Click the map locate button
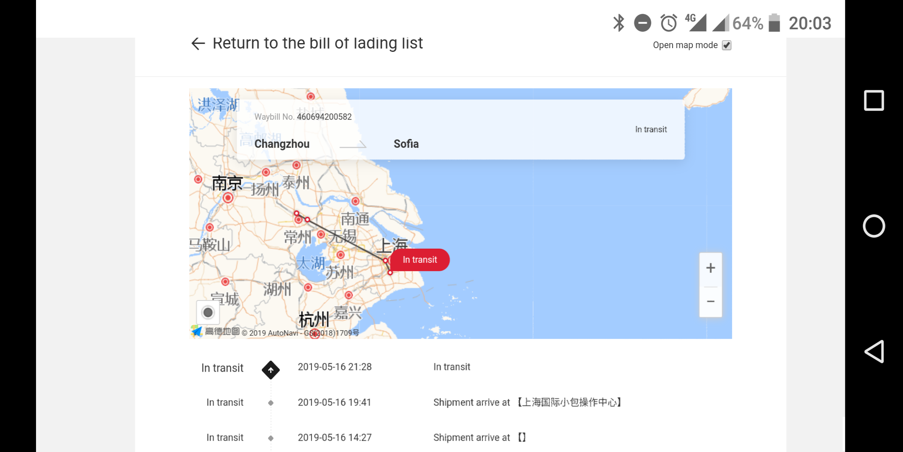 tap(208, 313)
